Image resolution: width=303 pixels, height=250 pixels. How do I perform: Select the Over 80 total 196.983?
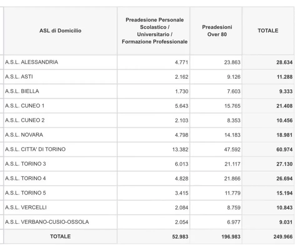[231, 237]
